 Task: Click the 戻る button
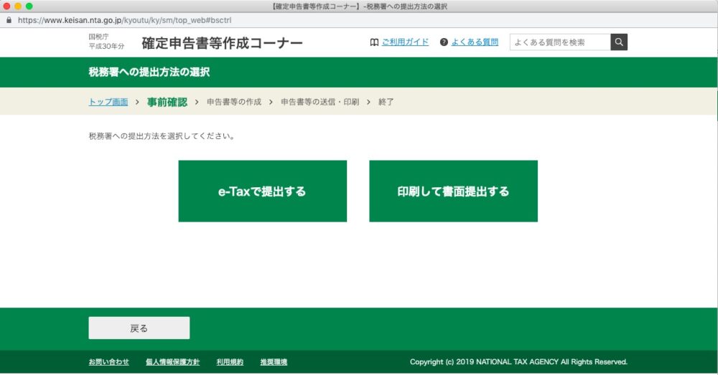pyautogui.click(x=139, y=328)
